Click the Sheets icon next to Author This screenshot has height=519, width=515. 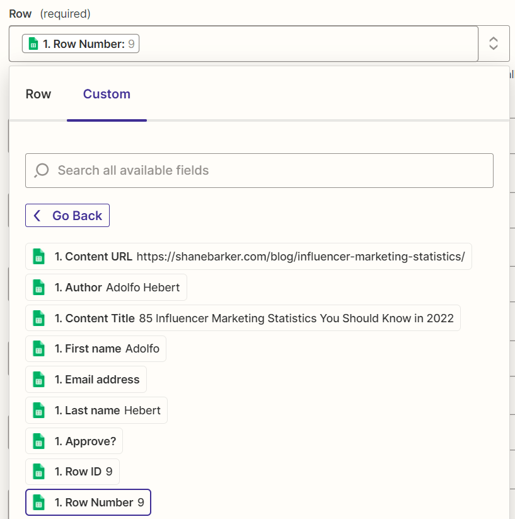coord(38,288)
